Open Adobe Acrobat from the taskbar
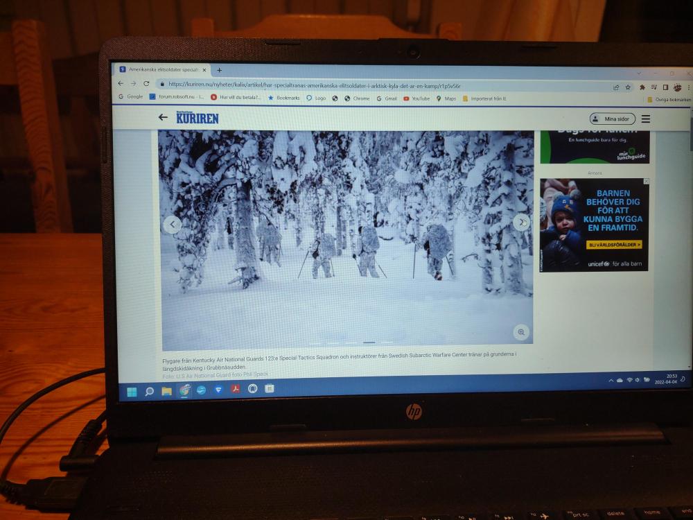 pos(236,389)
